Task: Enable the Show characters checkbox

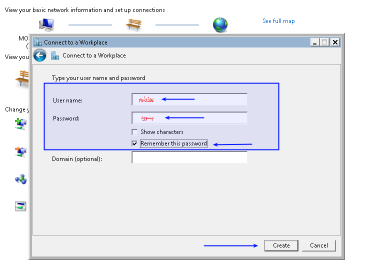Action: (134, 132)
